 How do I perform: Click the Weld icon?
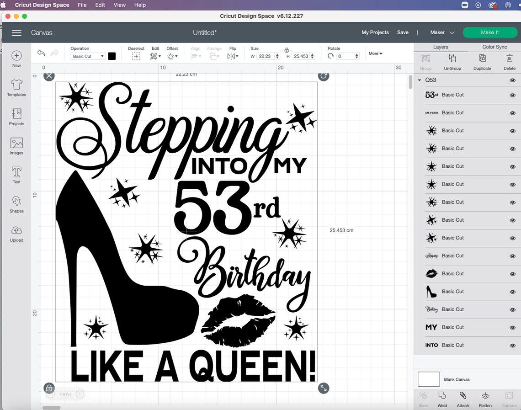442,399
